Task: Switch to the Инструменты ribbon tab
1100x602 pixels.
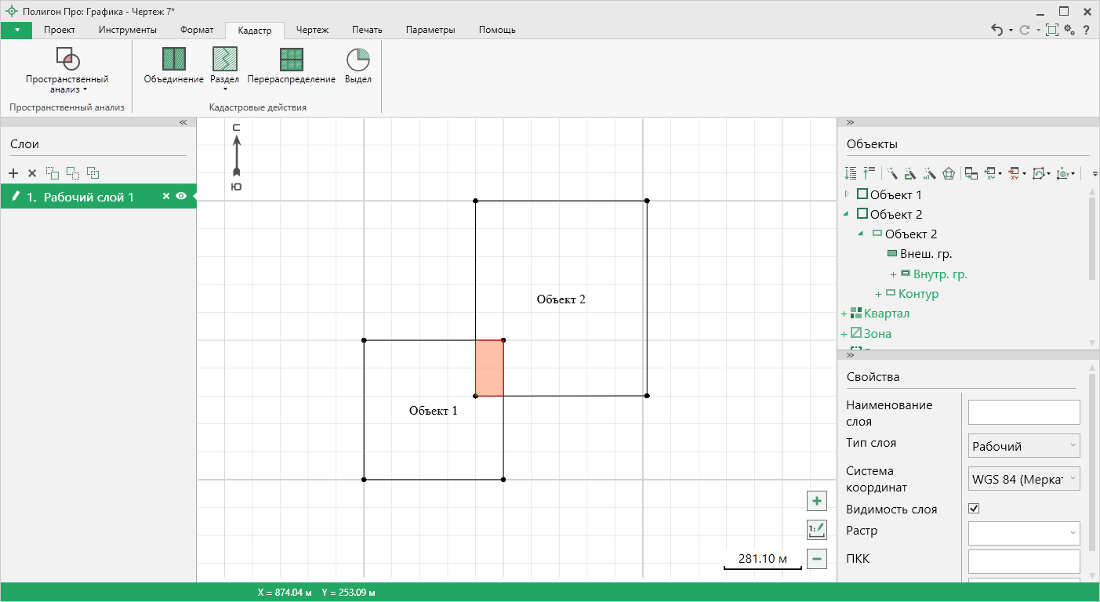Action: [x=127, y=30]
